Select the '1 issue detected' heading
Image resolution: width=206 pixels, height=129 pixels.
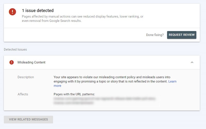click(x=38, y=11)
